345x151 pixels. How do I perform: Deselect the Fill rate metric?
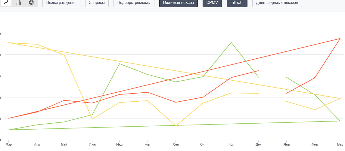click(237, 3)
